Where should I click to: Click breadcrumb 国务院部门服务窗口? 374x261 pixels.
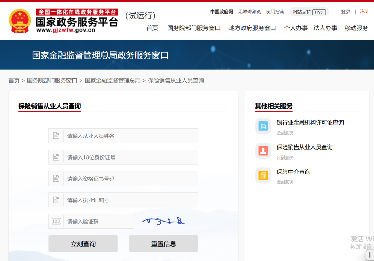tap(52, 81)
